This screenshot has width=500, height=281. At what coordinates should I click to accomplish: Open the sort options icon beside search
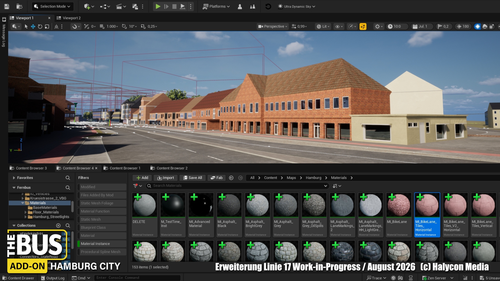tap(337, 186)
